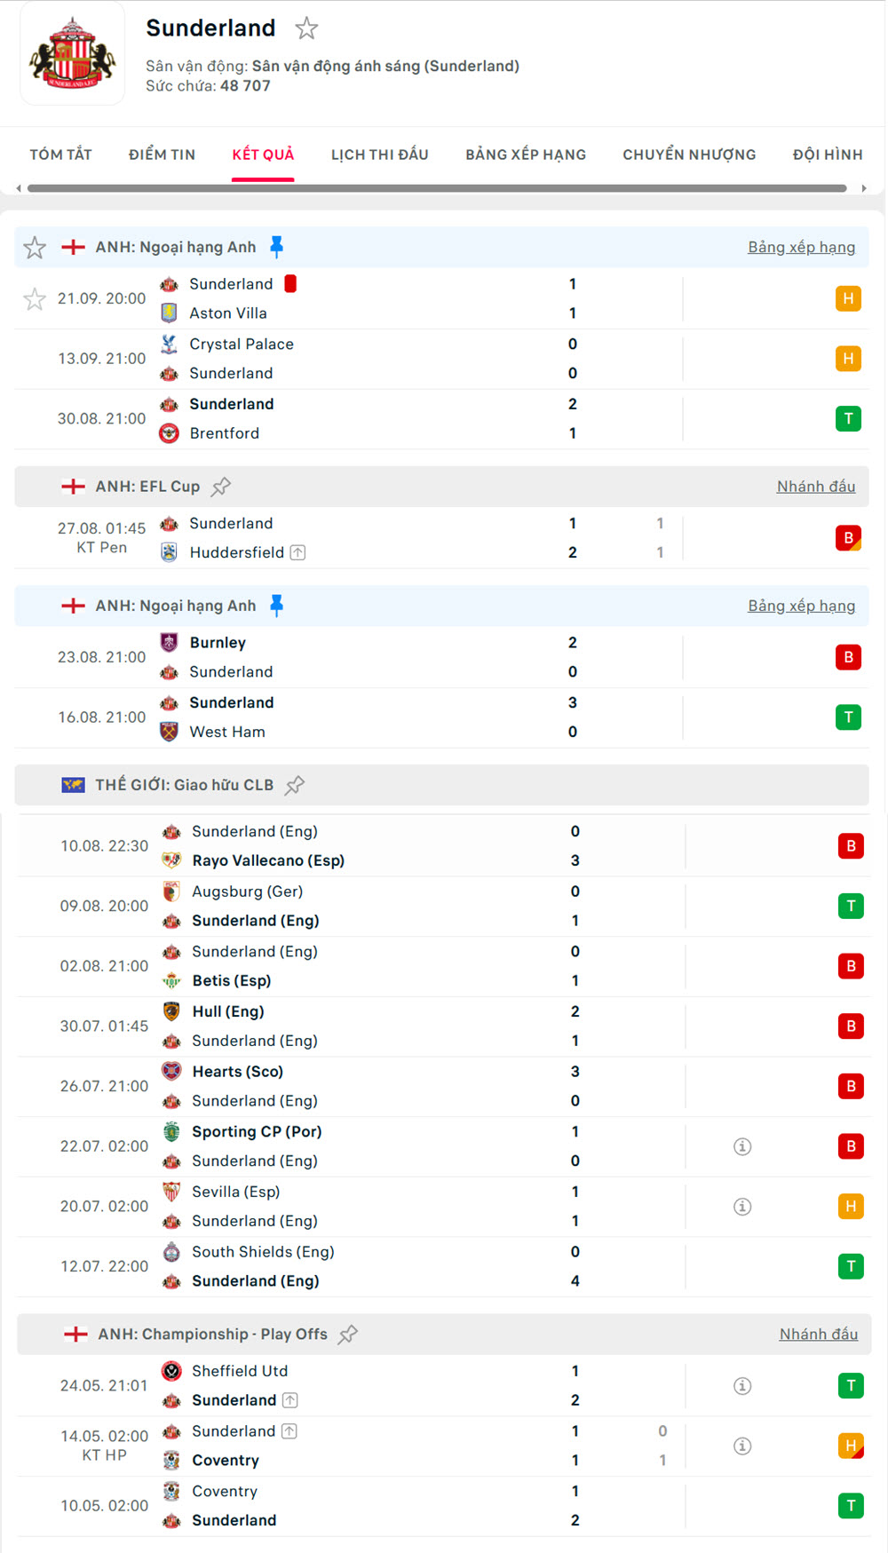Open info icon for Sporting CP match
Image resolution: width=888 pixels, height=1553 pixels.
point(742,1146)
